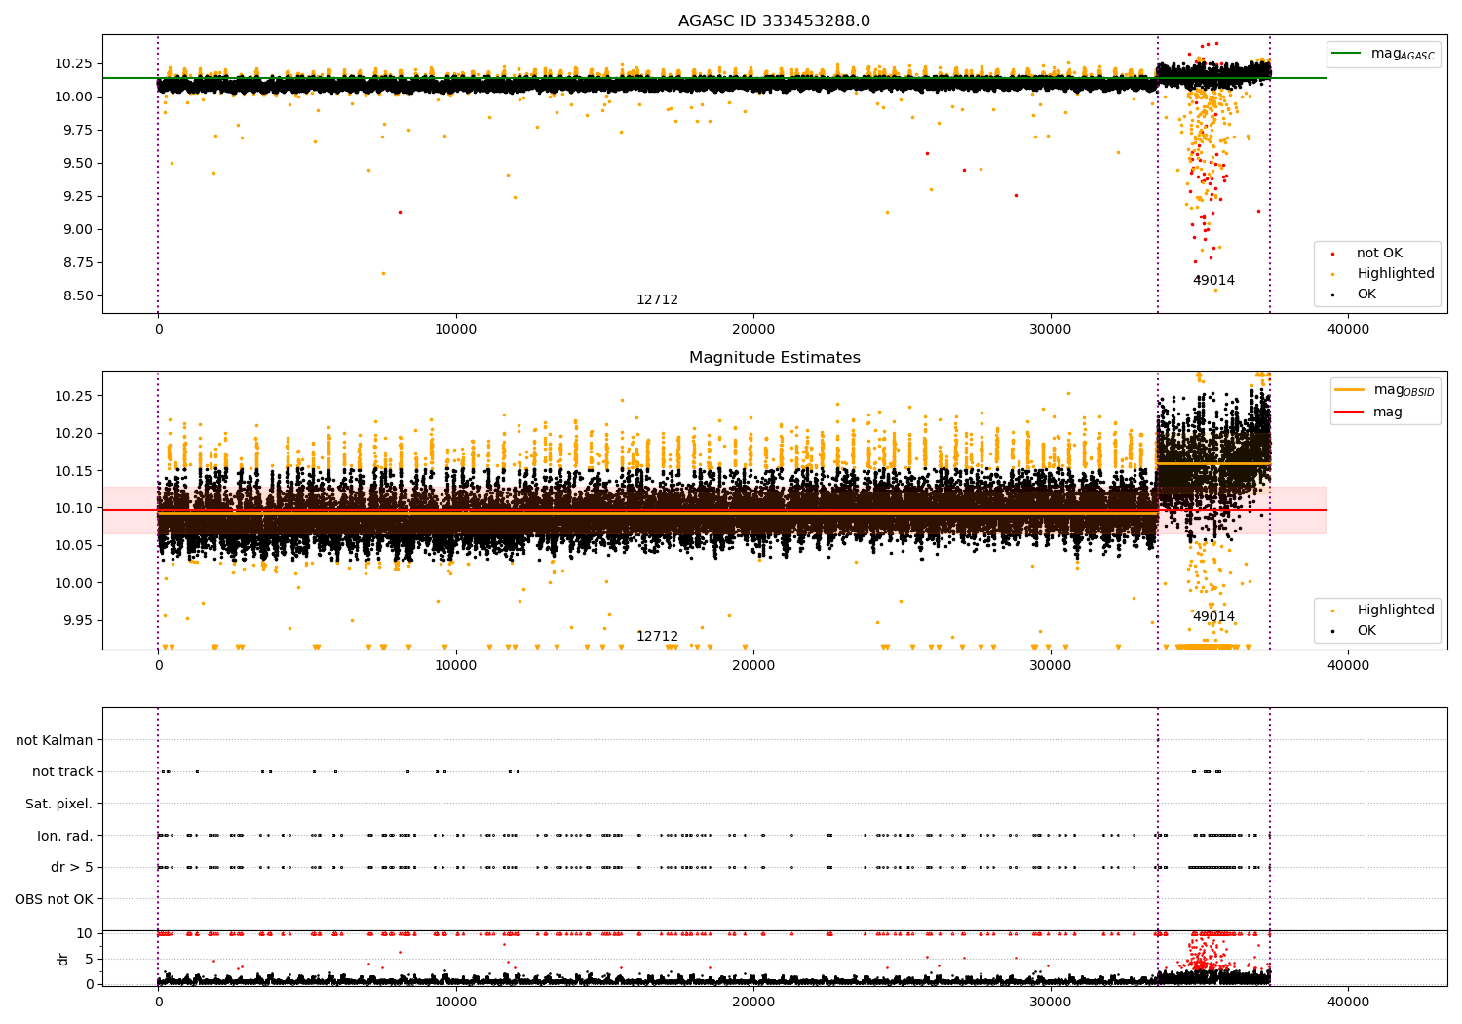This screenshot has height=1024, width=1462.
Task: Select 'Highlighted' legend entry in top plot
Action: click(1395, 274)
